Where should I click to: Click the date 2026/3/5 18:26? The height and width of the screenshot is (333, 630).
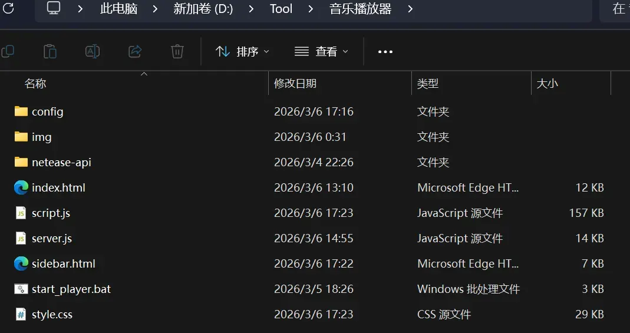coord(314,289)
